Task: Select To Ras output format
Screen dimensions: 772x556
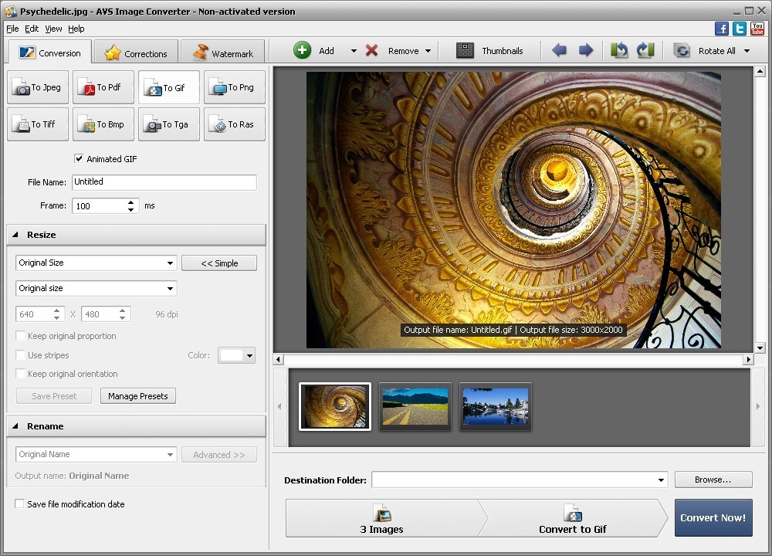Action: pyautogui.click(x=234, y=124)
